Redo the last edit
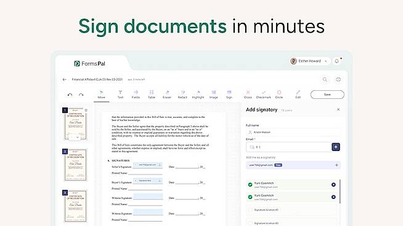This screenshot has height=226, width=403. pos(81,95)
